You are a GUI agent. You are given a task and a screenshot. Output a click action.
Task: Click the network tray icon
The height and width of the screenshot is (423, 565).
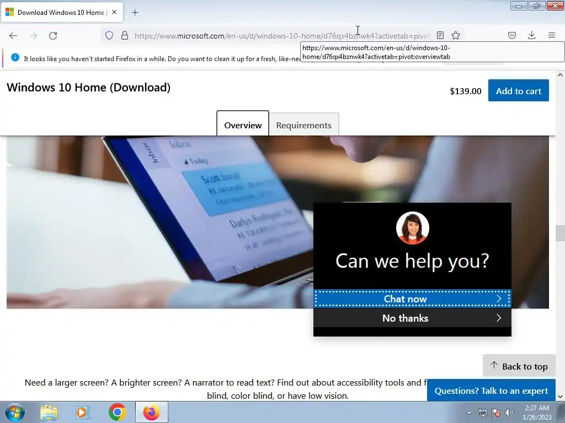482,413
